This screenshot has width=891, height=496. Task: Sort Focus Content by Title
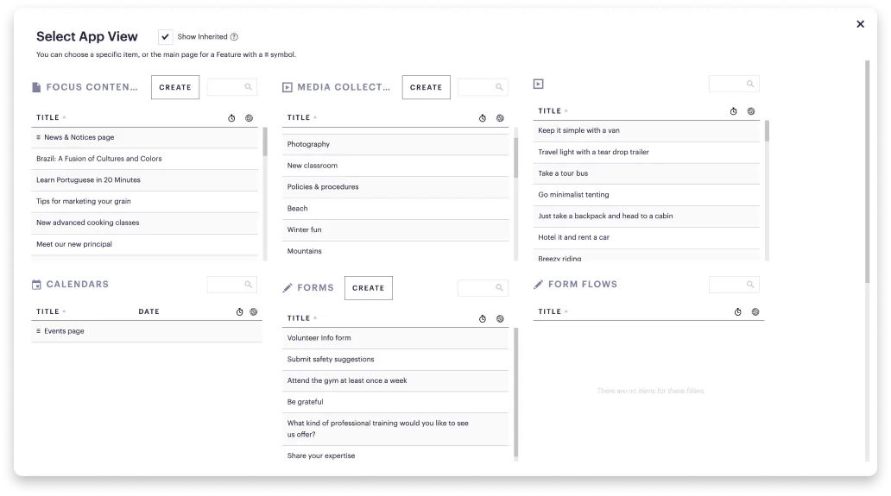(51, 118)
